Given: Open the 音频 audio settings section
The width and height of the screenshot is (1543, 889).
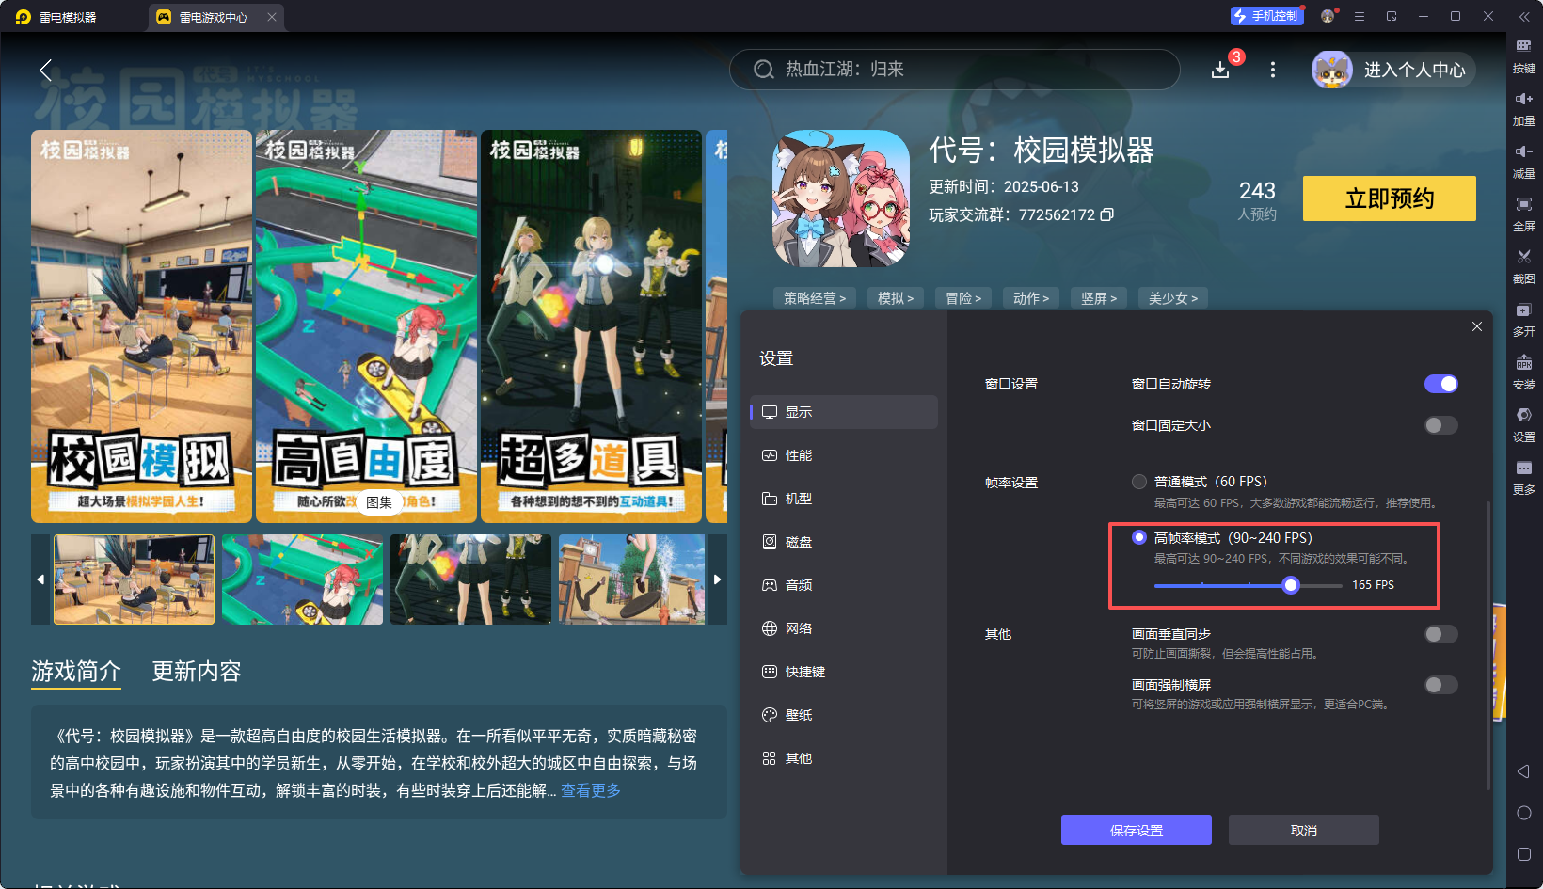Looking at the screenshot, I should point(844,585).
